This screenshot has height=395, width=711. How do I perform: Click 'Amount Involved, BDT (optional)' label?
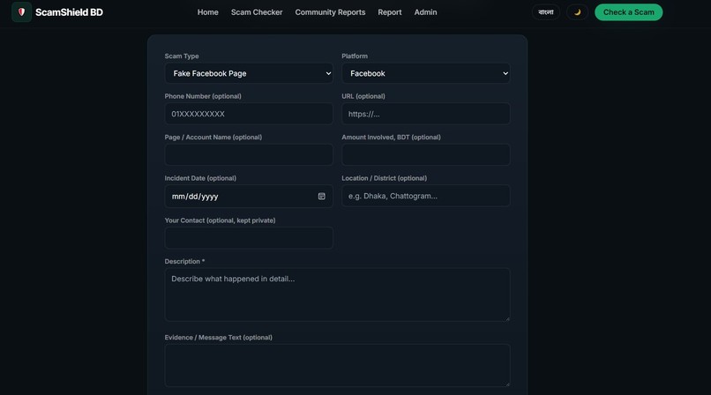pyautogui.click(x=391, y=138)
